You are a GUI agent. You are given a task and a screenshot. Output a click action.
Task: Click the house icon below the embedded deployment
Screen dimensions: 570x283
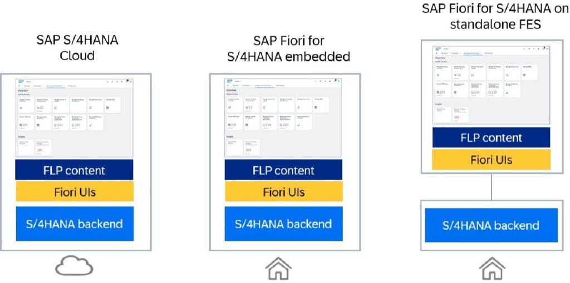click(x=278, y=269)
